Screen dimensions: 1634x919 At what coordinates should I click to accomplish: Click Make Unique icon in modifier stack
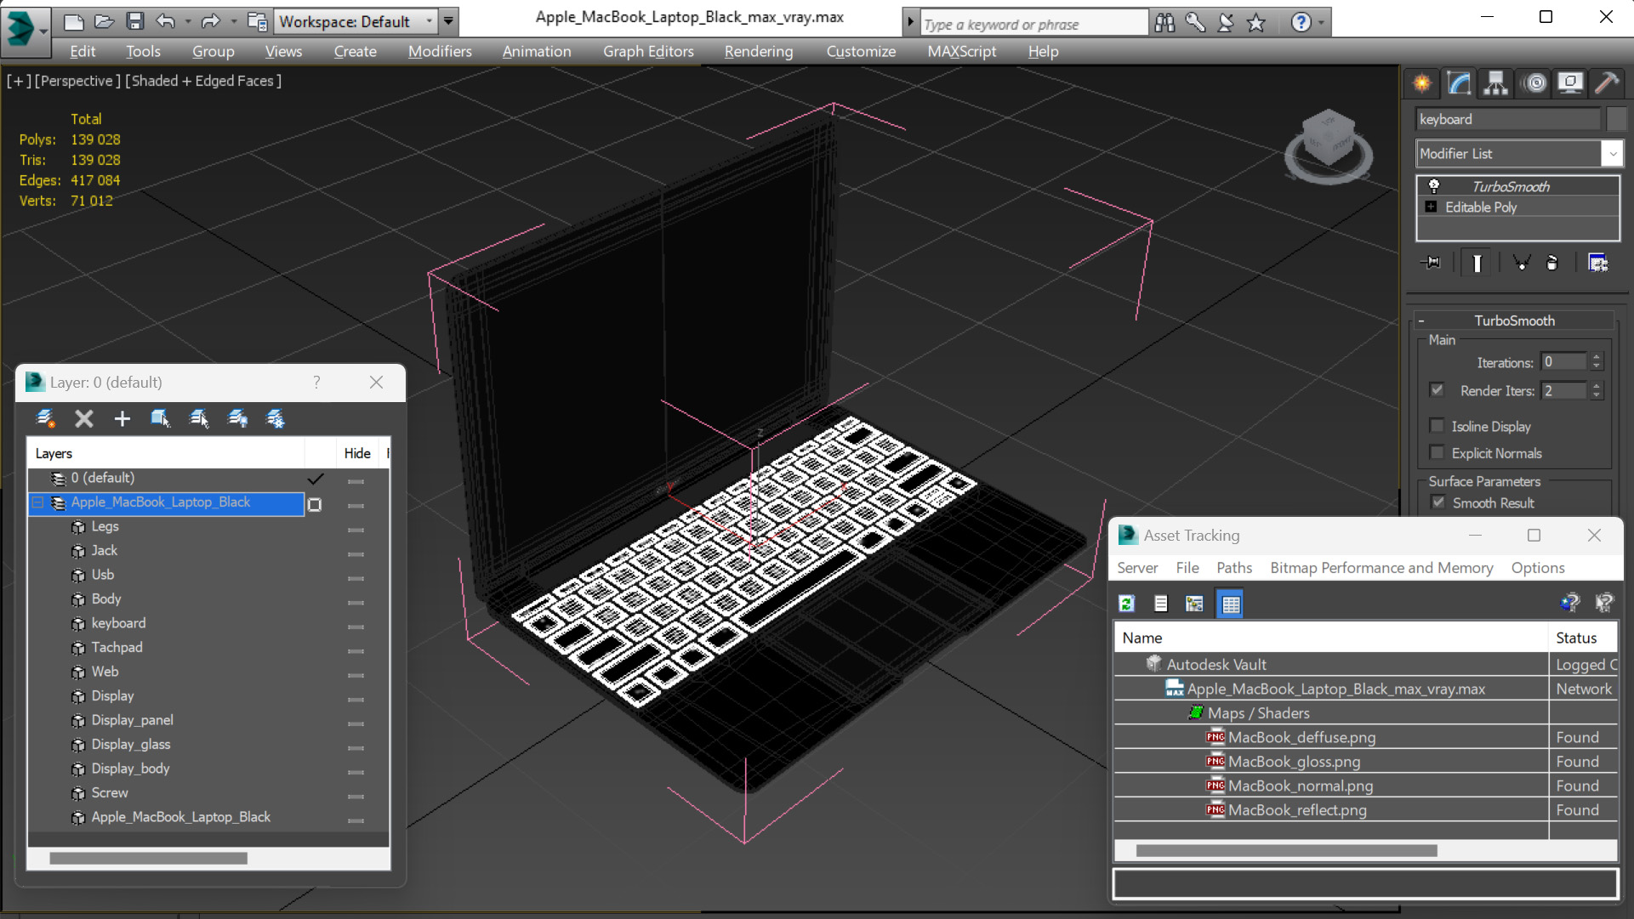click(1521, 263)
